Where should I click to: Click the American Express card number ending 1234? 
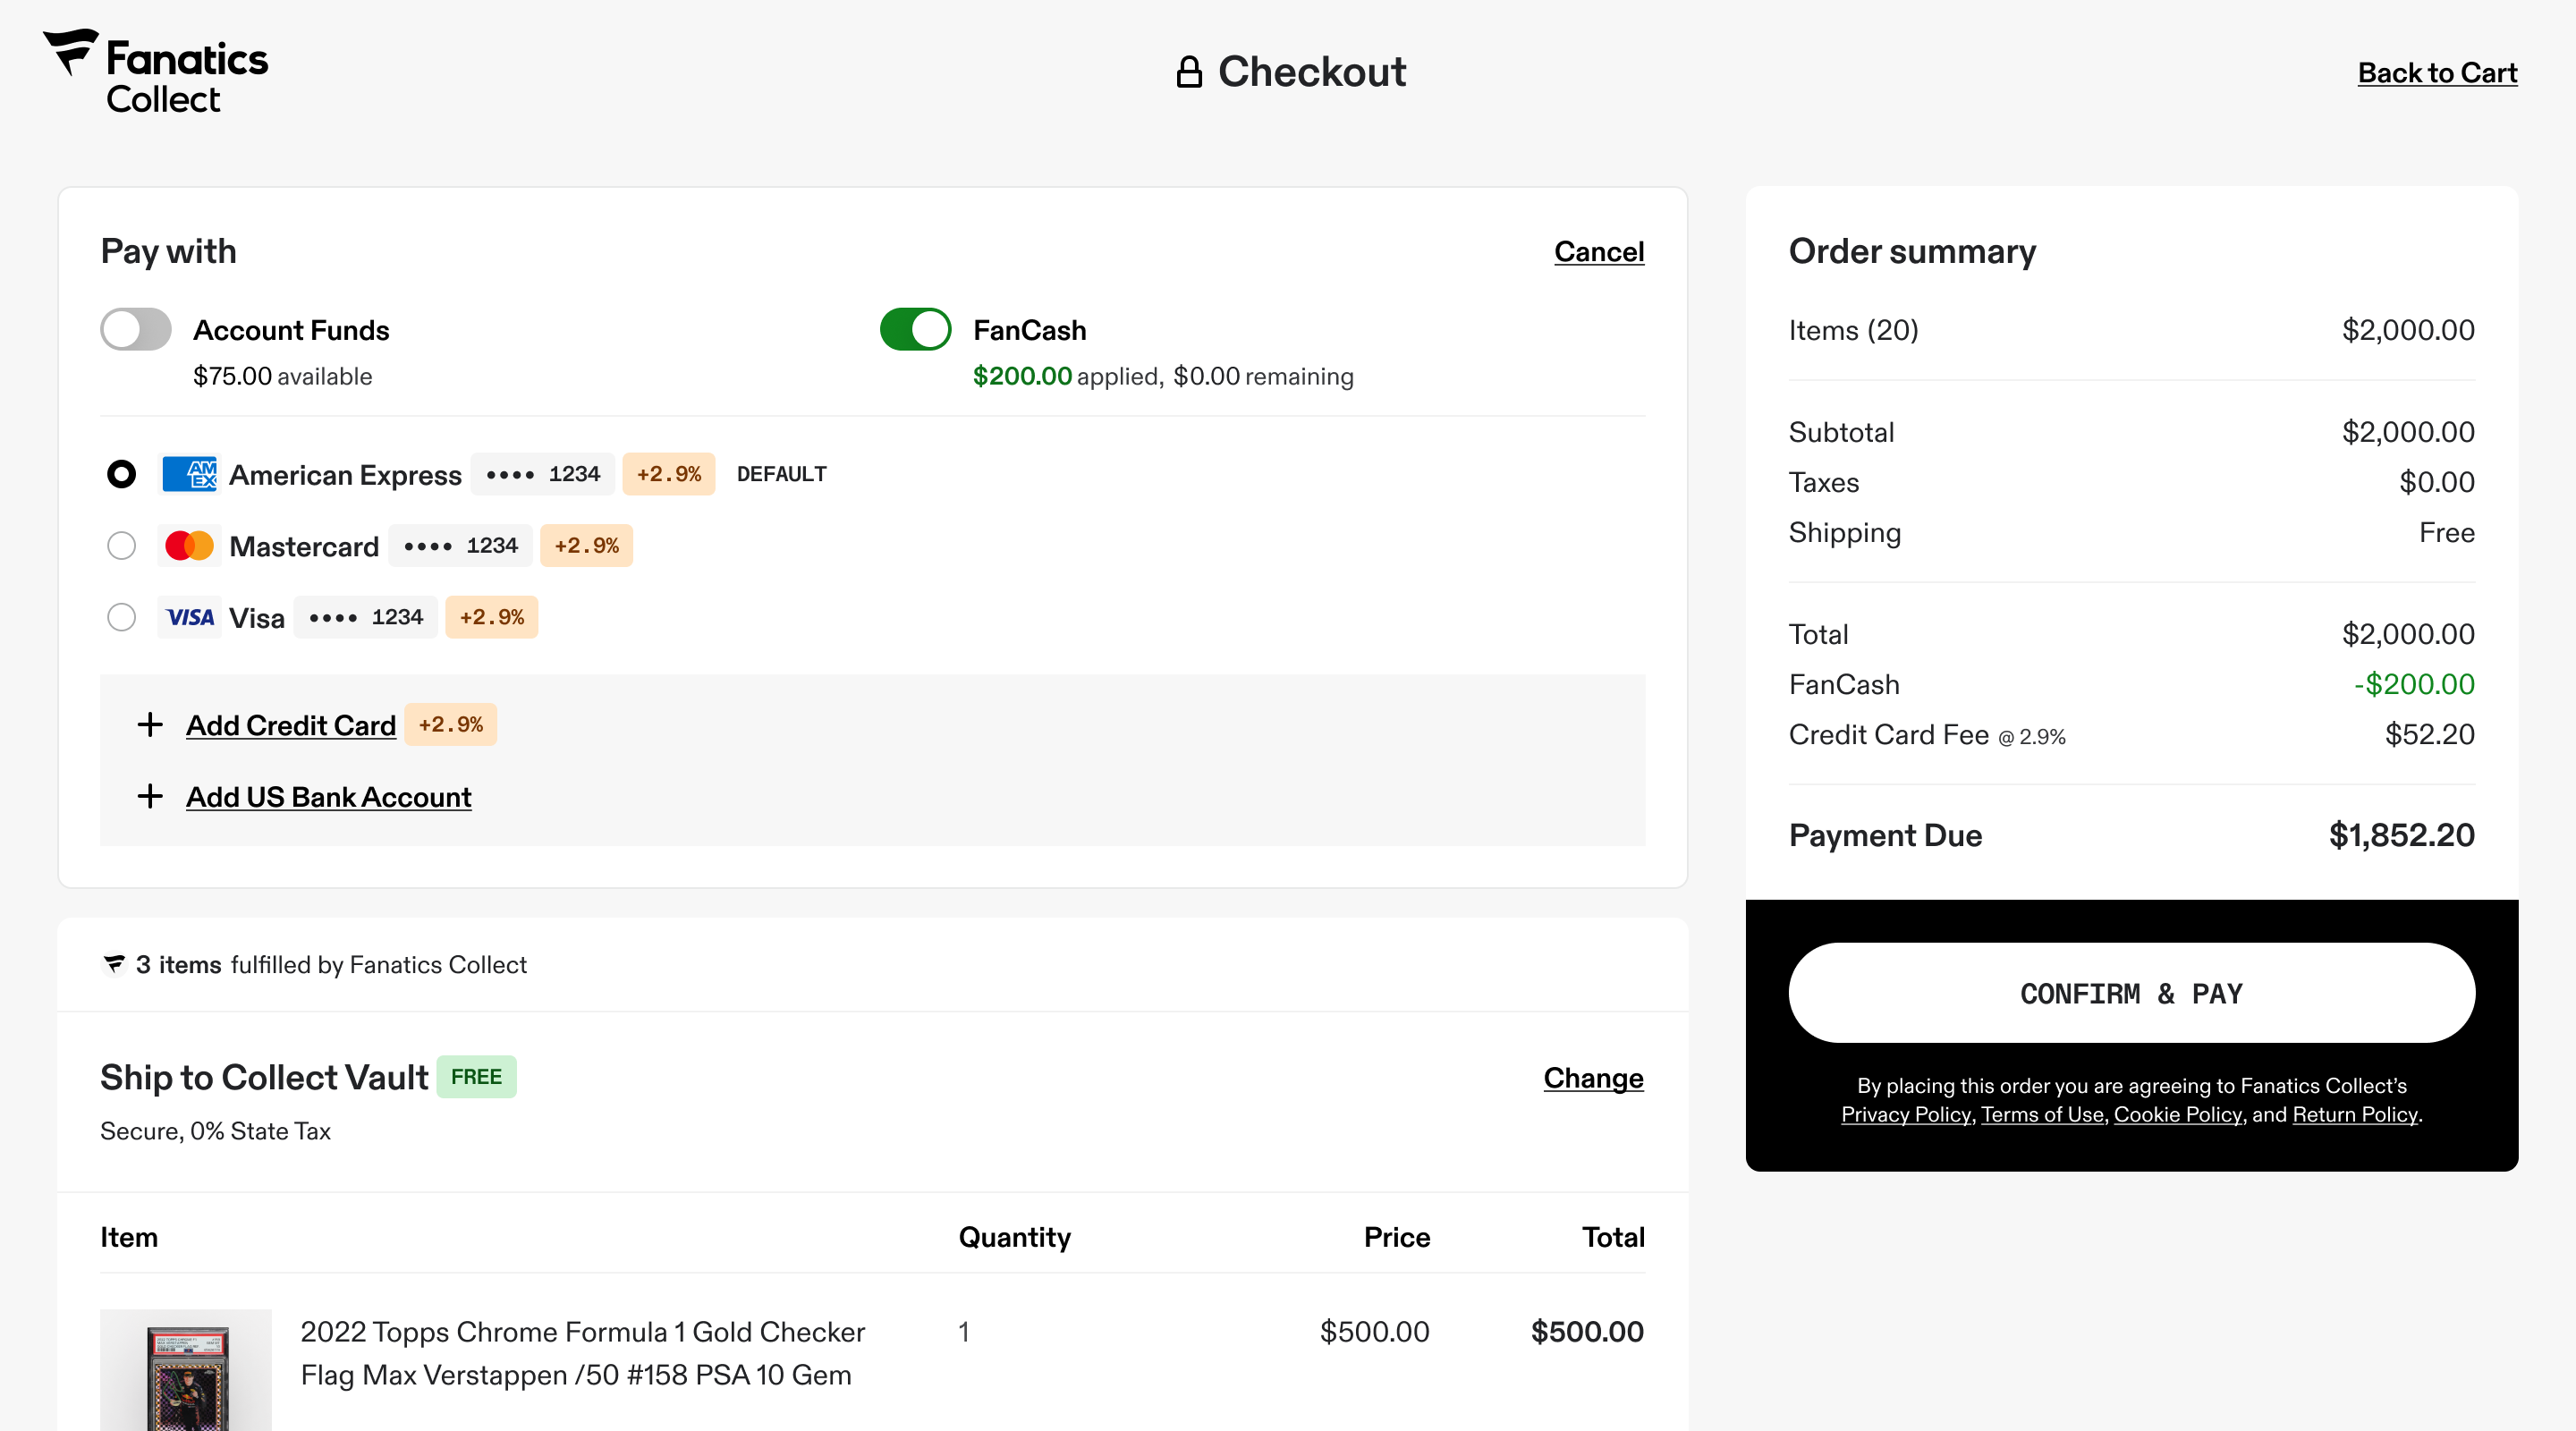click(x=543, y=474)
